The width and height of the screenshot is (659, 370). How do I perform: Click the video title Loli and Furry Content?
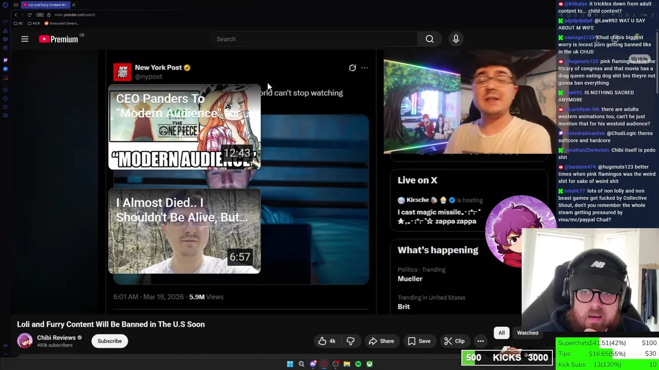[111, 324]
